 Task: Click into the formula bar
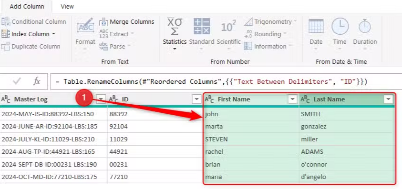[x=226, y=82]
